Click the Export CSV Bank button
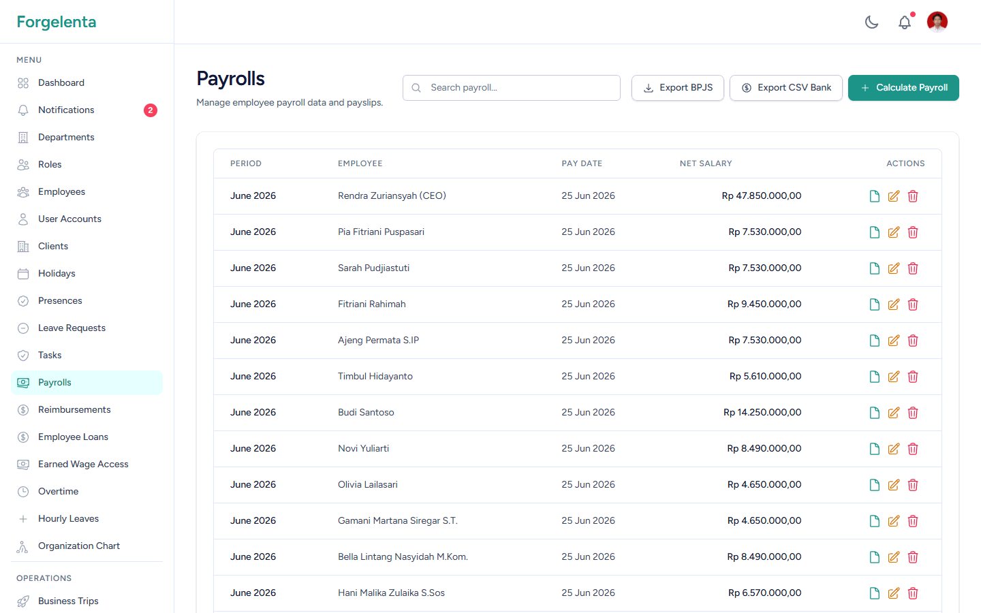The width and height of the screenshot is (981, 613). pos(786,88)
